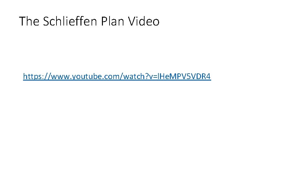Select the letter 'S' in 'Schlieffen'
Viewport: 303px width, 170px height.
(x=46, y=21)
